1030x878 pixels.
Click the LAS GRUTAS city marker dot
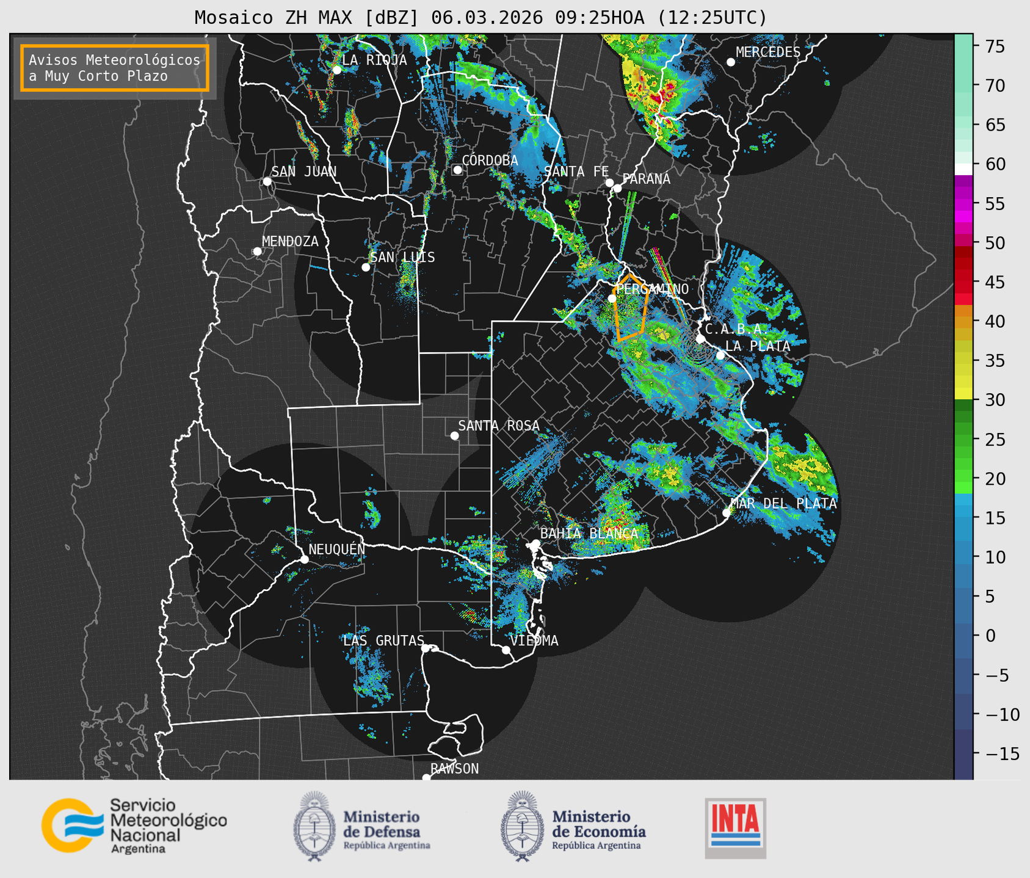(426, 648)
